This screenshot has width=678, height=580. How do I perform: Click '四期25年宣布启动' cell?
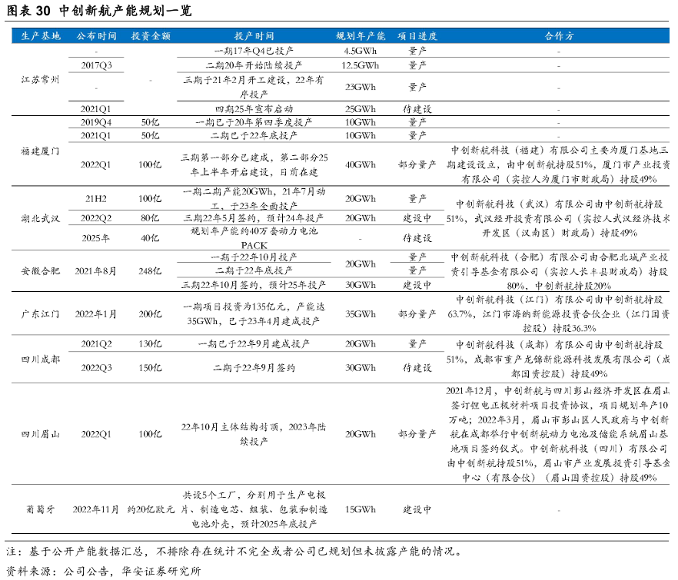tap(254, 109)
